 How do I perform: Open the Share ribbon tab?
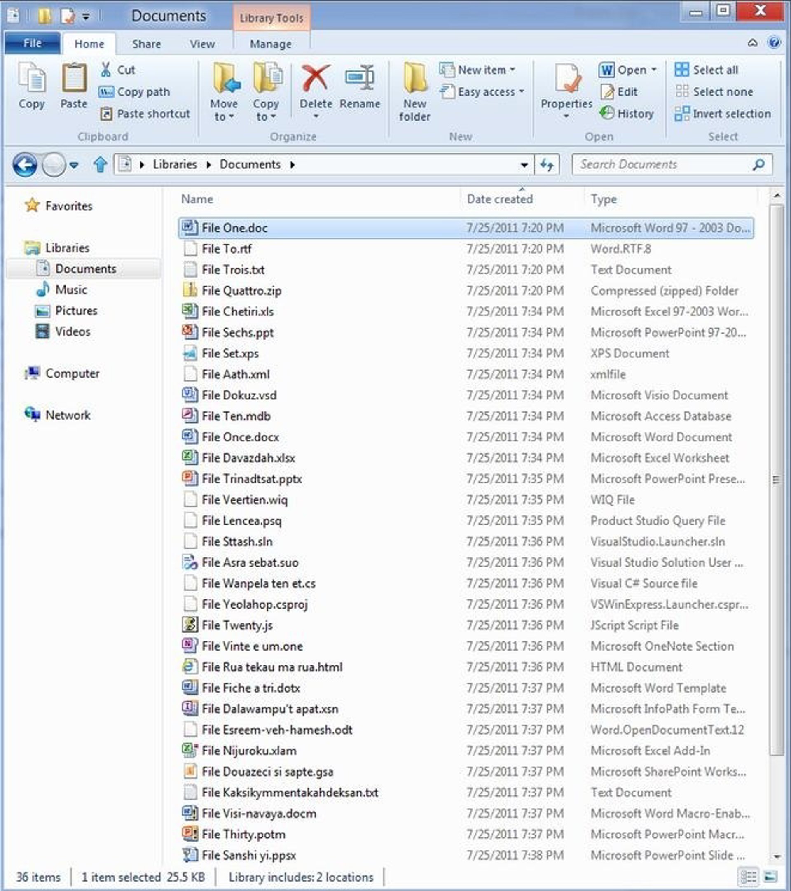click(x=147, y=44)
